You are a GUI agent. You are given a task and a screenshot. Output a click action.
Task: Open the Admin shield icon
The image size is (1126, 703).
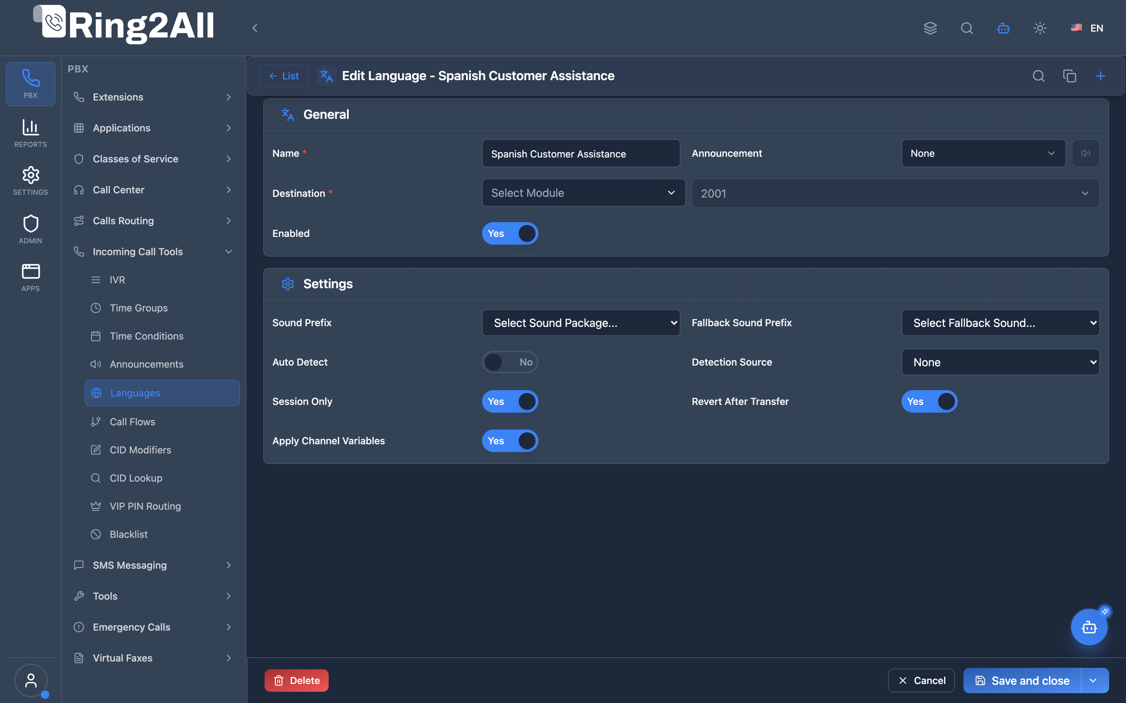pos(30,229)
